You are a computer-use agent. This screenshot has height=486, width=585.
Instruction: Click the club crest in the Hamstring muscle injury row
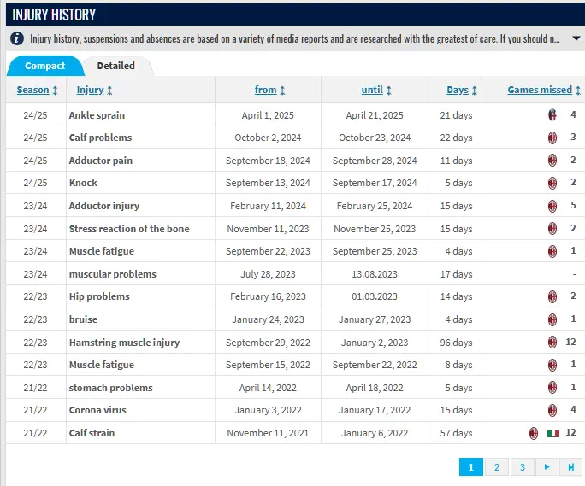(552, 343)
